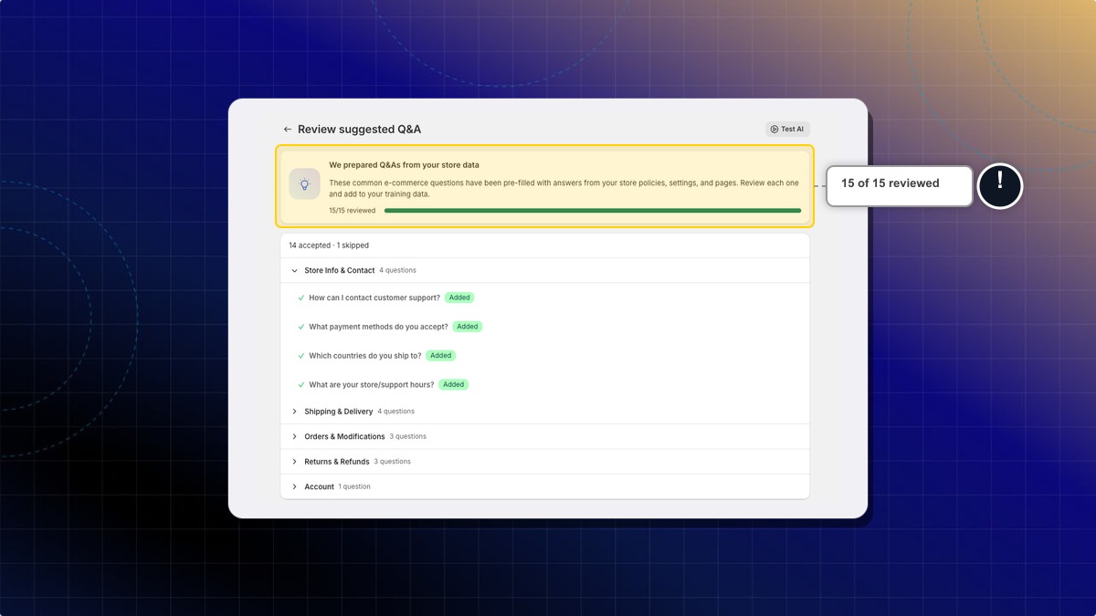Click the '1 question' count beside Account
1096x616 pixels.
click(354, 486)
